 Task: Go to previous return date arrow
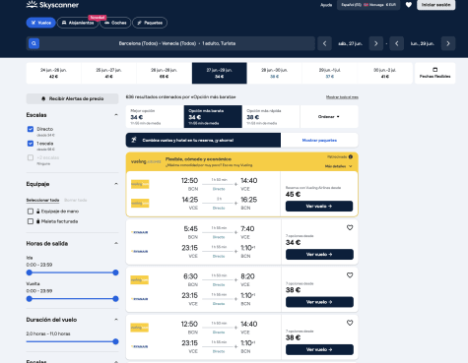tap(396, 43)
